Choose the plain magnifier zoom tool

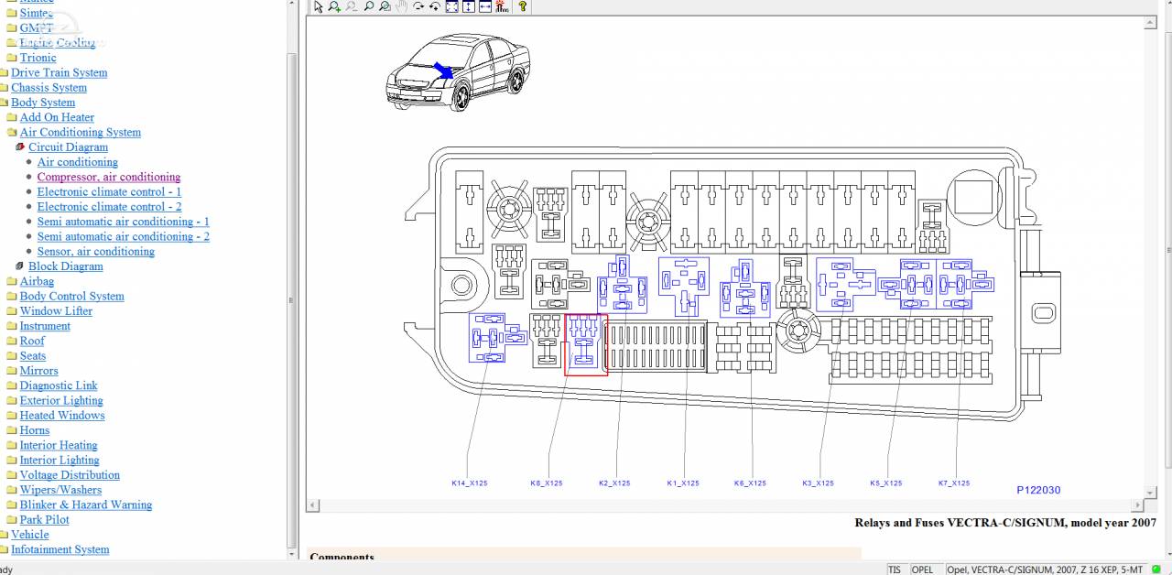(368, 6)
